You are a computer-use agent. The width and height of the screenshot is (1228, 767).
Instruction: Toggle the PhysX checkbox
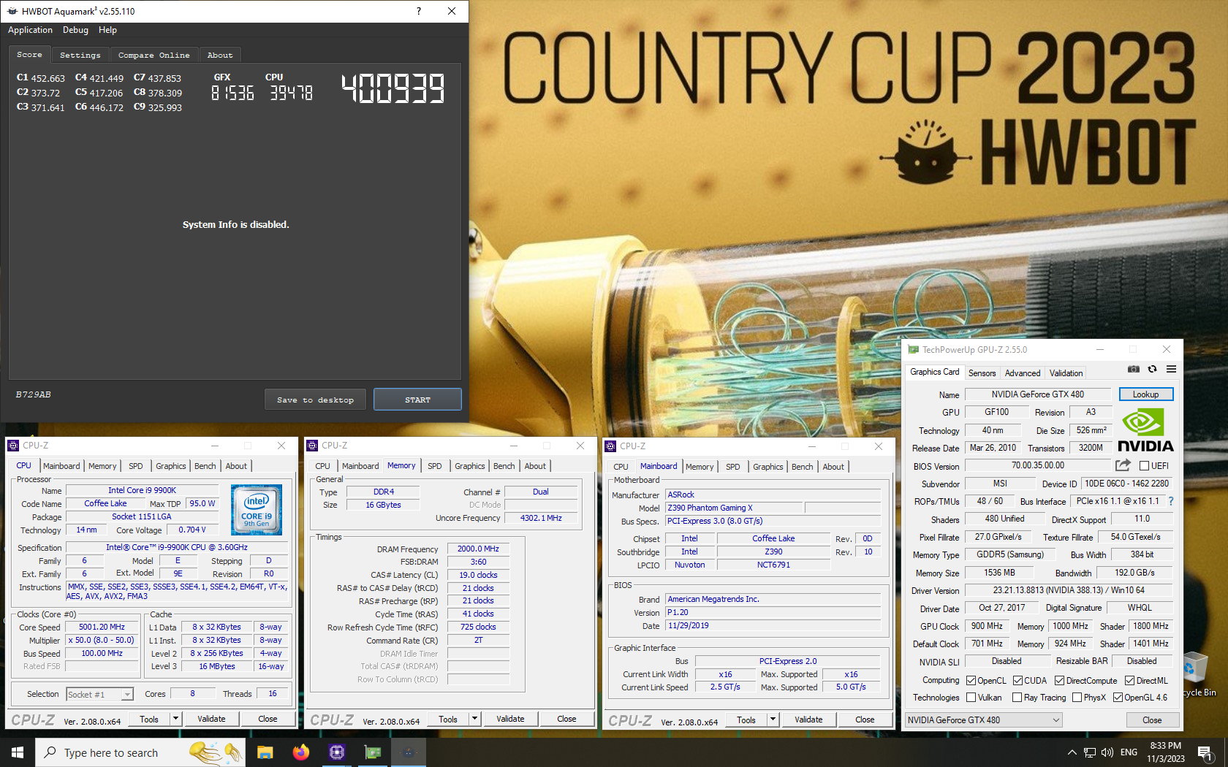(x=1077, y=698)
